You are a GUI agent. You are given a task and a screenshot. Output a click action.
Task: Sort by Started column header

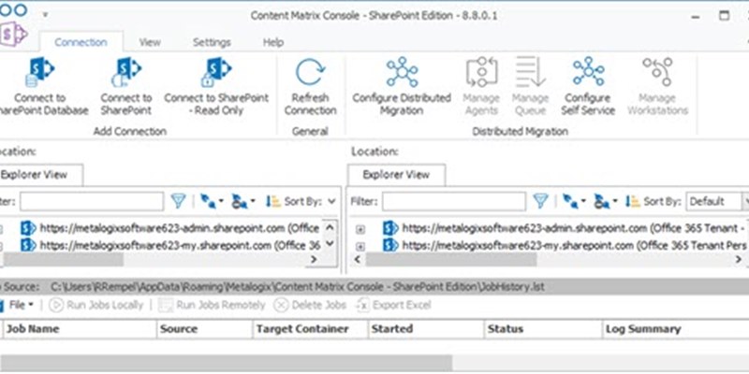click(x=426, y=329)
